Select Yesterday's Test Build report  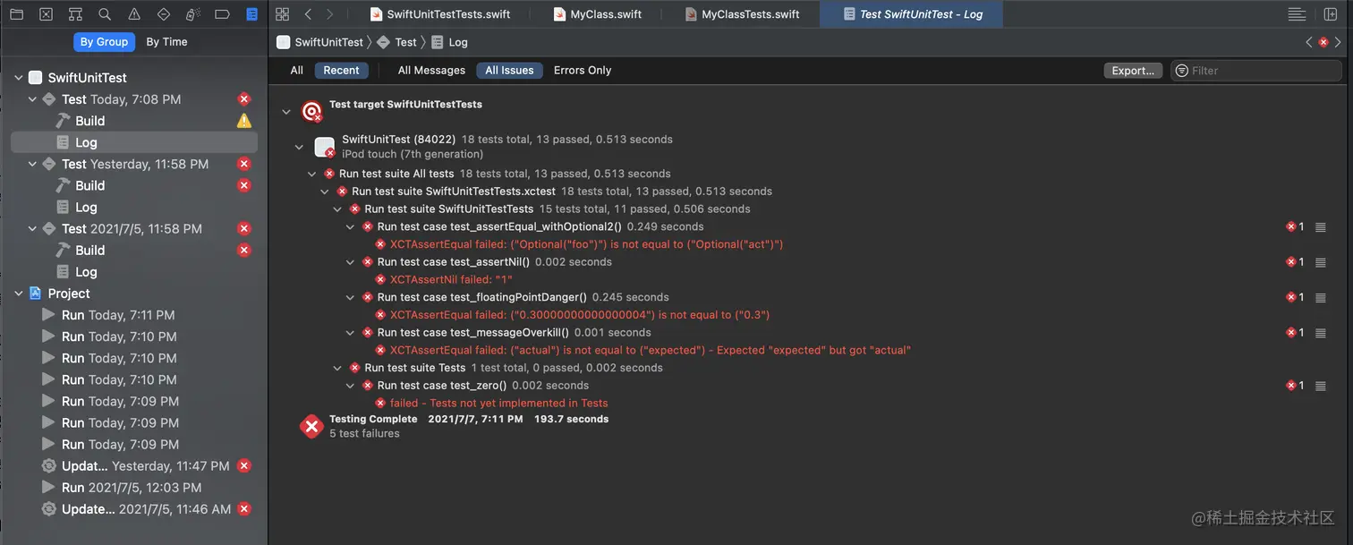(89, 186)
